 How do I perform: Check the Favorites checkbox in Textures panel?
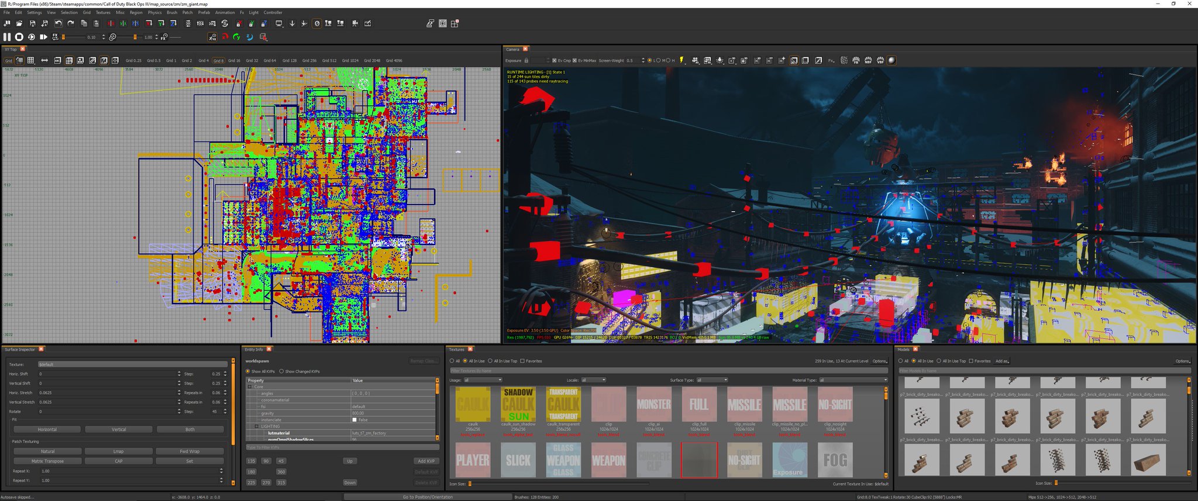coord(522,361)
